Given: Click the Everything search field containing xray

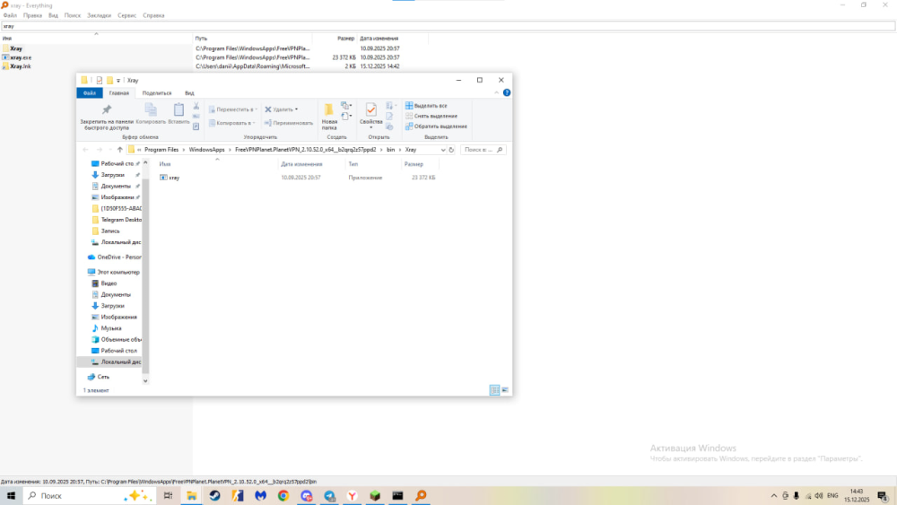Looking at the screenshot, I should [448, 26].
